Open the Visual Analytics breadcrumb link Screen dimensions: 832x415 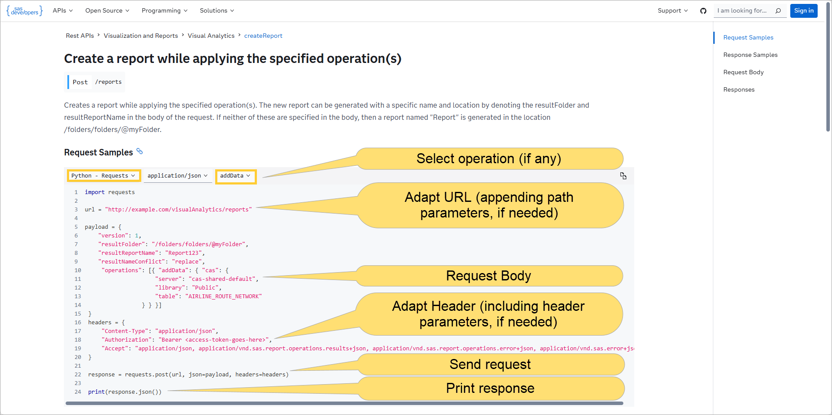[x=211, y=36]
